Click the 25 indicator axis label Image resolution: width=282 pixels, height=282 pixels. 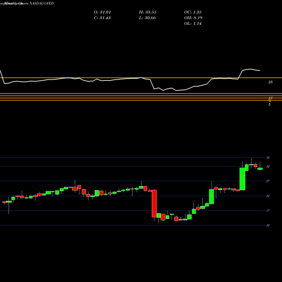pos(270,82)
